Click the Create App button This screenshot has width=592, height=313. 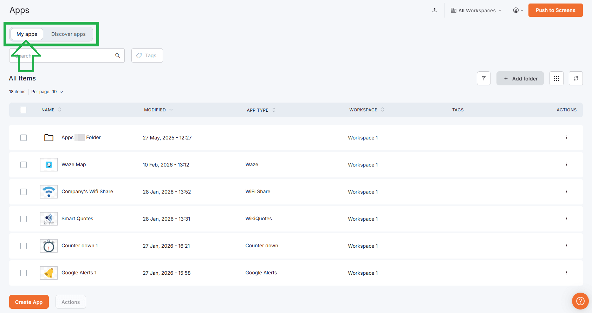pos(29,302)
